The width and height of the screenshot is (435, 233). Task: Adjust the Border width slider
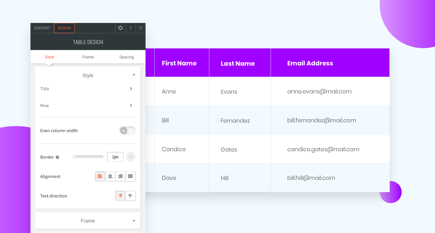click(88, 157)
